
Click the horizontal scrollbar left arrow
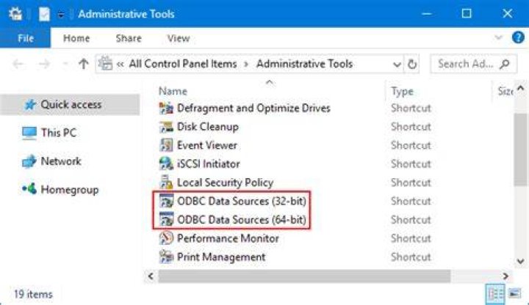pyautogui.click(x=151, y=276)
